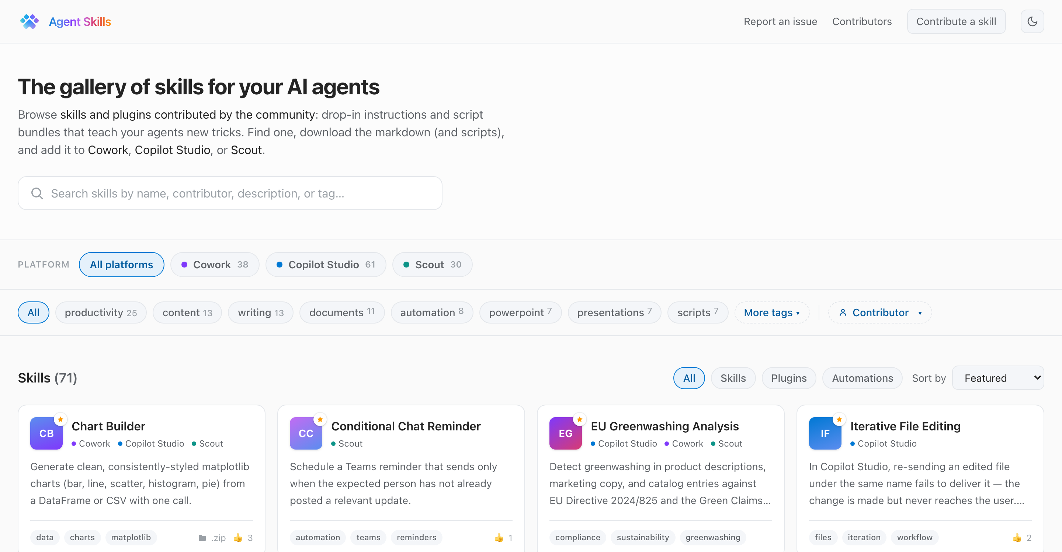Open the CC Conditional Chat Reminder avatar
Image resolution: width=1062 pixels, height=552 pixels.
click(x=306, y=433)
